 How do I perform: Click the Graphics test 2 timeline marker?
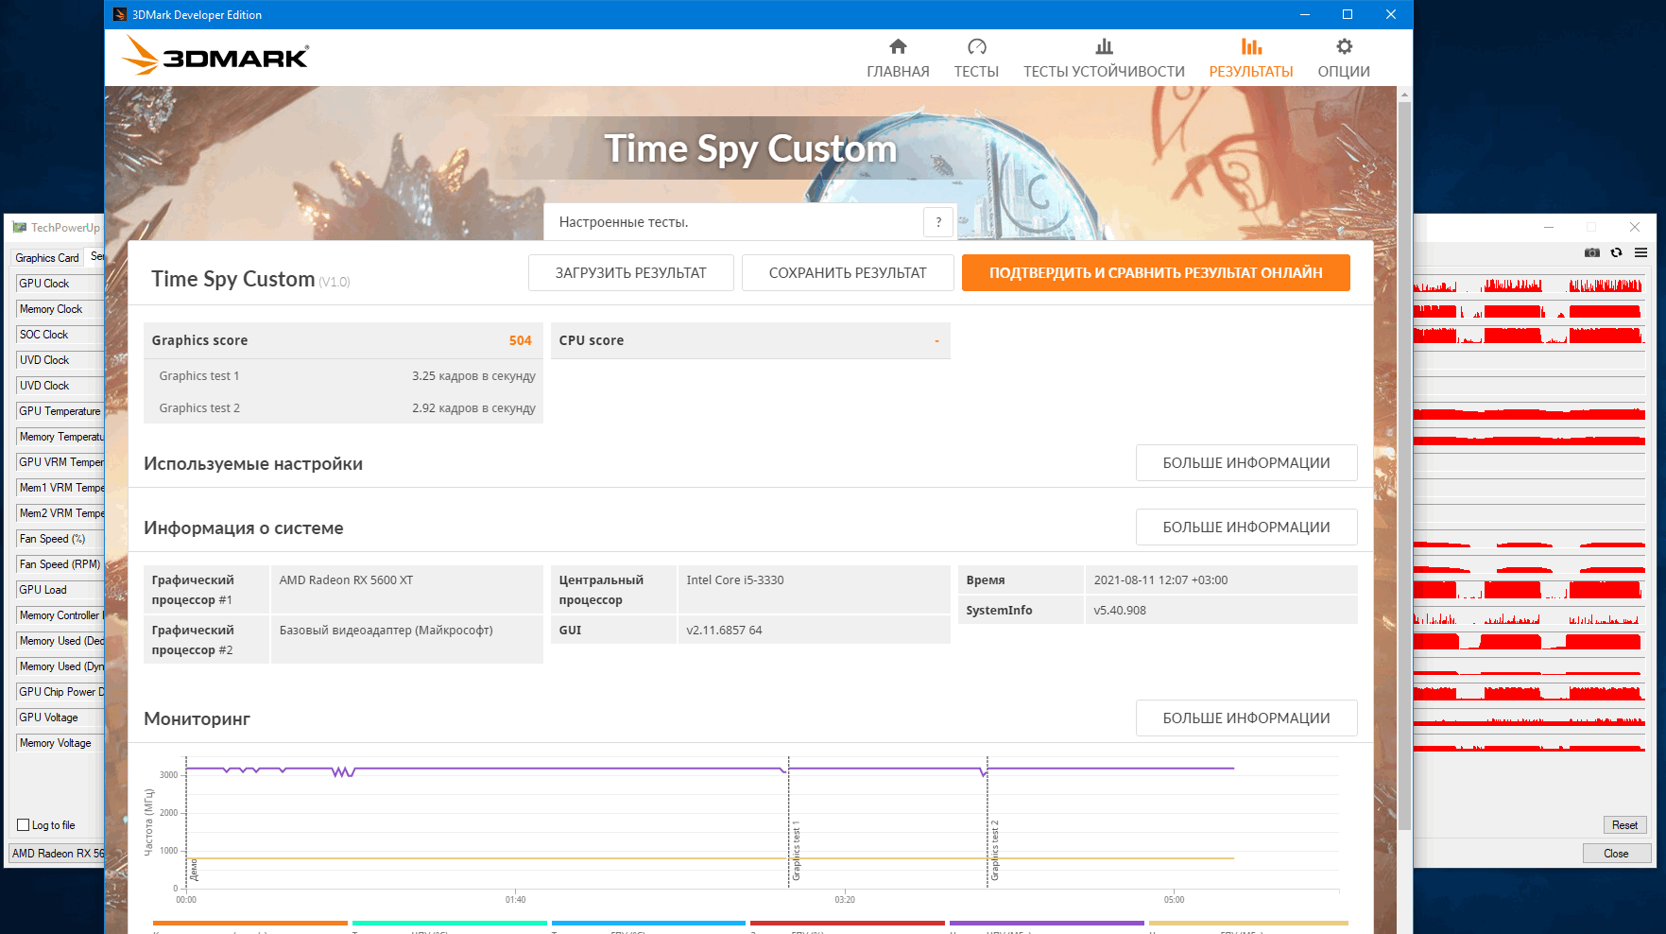pos(994,851)
